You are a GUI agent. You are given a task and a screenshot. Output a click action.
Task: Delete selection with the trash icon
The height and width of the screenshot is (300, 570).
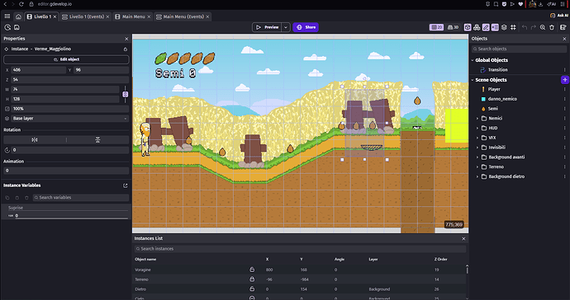click(552, 27)
